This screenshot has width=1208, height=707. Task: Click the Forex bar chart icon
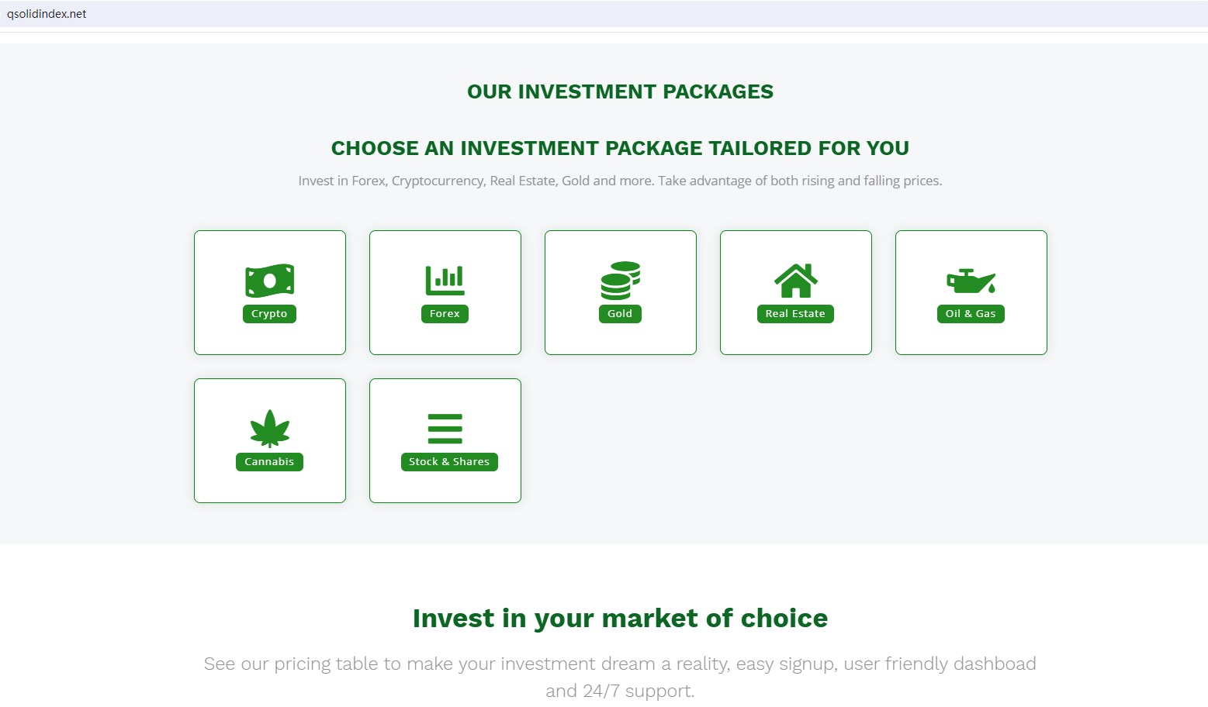(445, 280)
